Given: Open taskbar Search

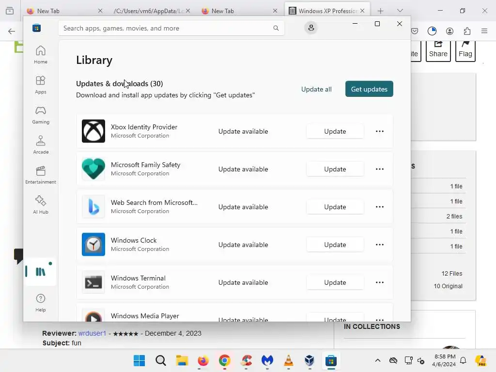Looking at the screenshot, I should (x=161, y=360).
